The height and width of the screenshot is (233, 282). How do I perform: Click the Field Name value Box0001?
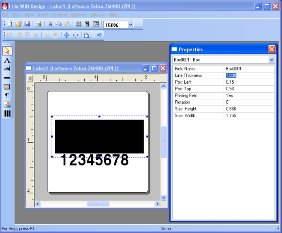[249, 69]
